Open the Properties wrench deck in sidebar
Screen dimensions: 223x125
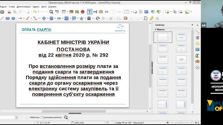(197, 32)
